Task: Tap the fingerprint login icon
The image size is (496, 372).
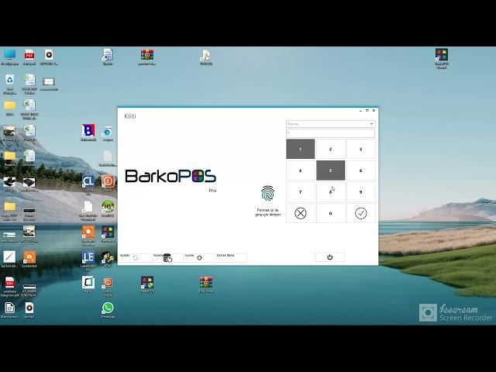Action: 267,193
